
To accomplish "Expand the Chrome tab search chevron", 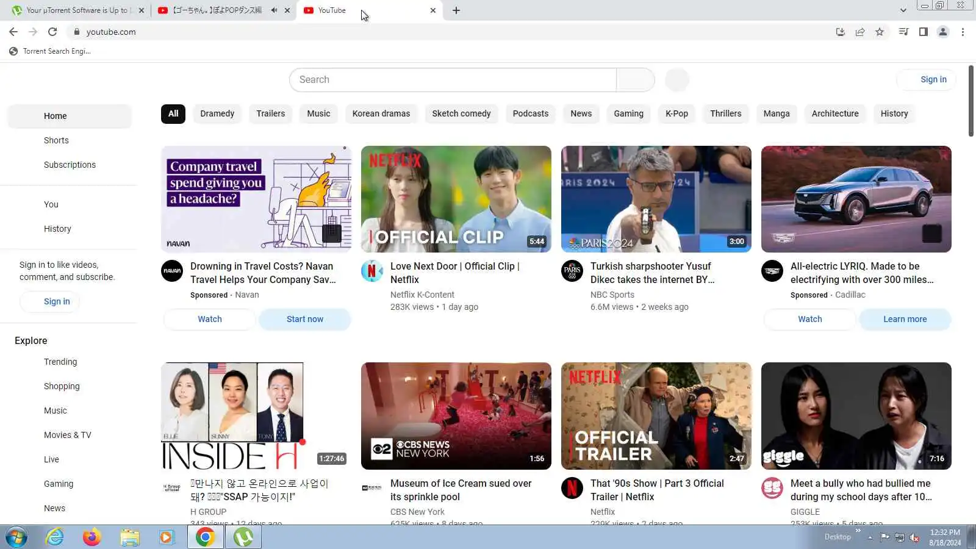I will [903, 10].
